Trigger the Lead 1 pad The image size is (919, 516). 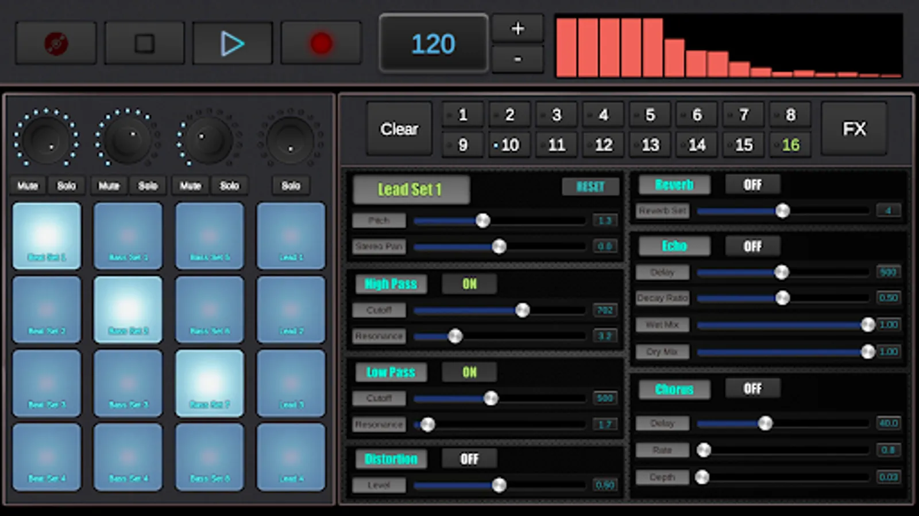point(291,236)
